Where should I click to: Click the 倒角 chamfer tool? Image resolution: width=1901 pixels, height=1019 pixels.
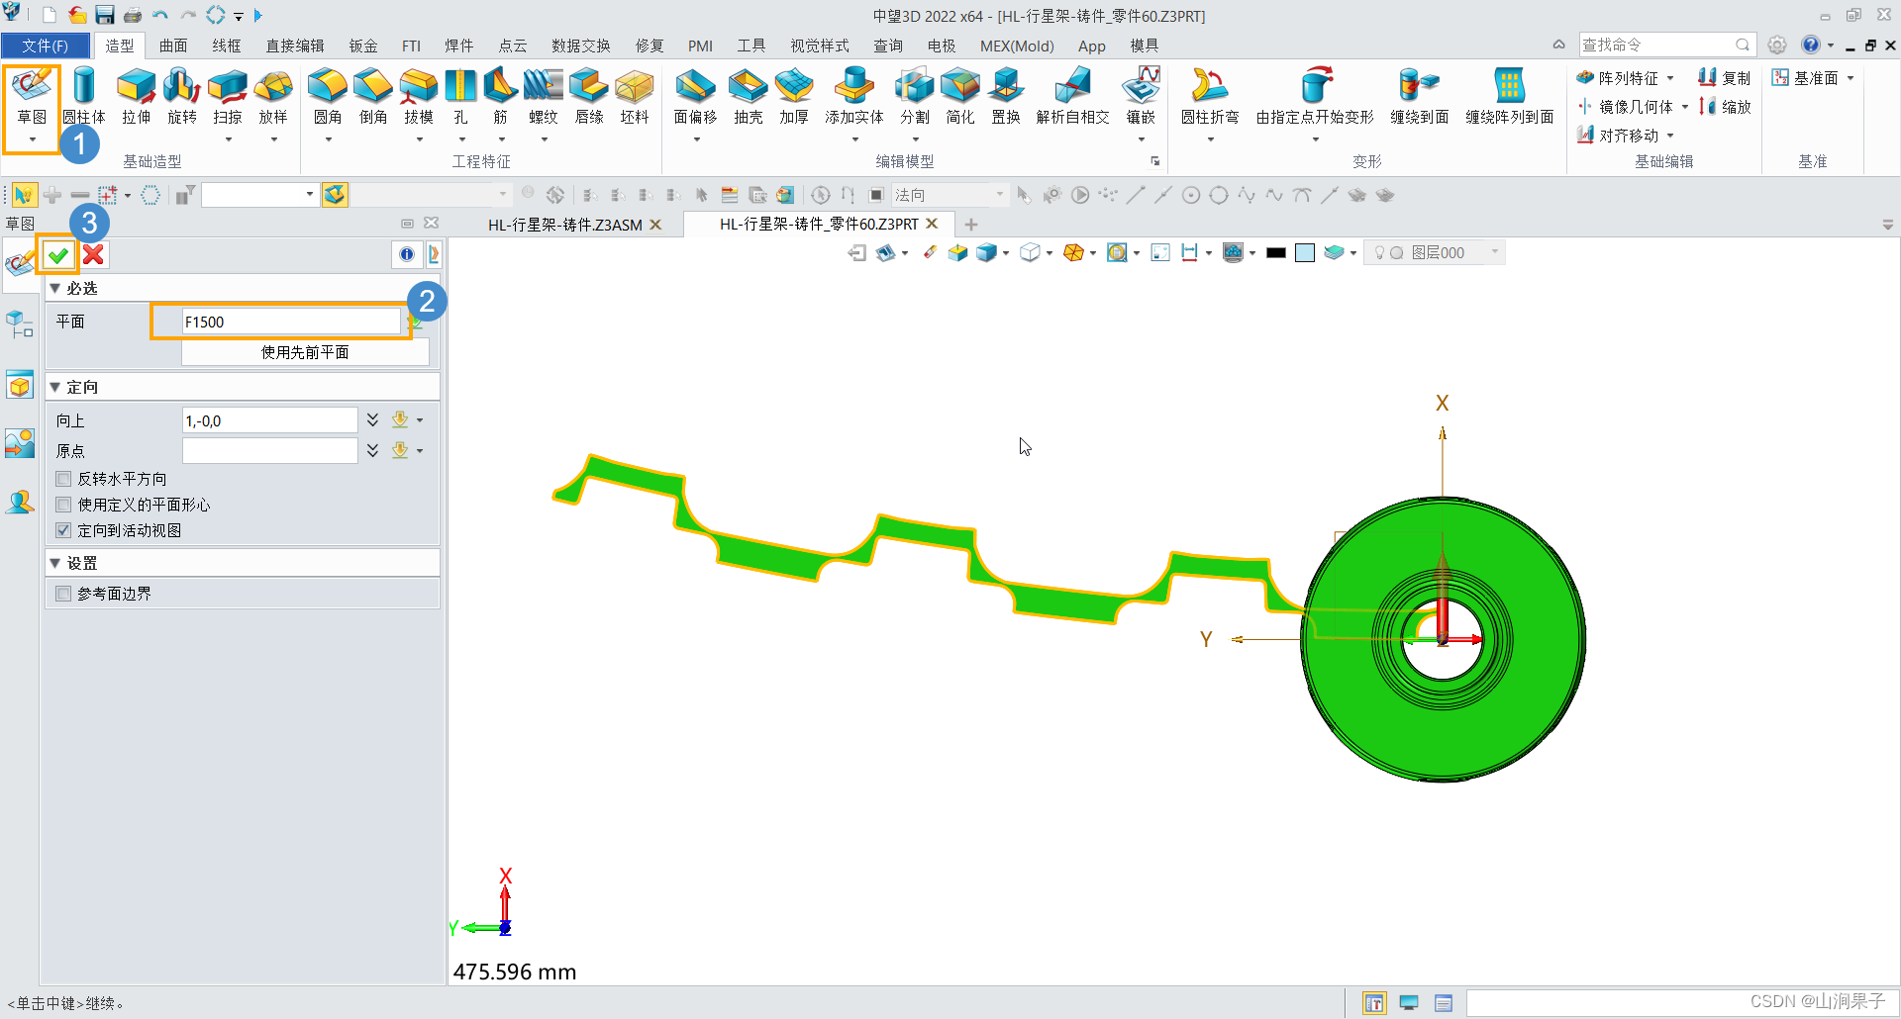(373, 97)
